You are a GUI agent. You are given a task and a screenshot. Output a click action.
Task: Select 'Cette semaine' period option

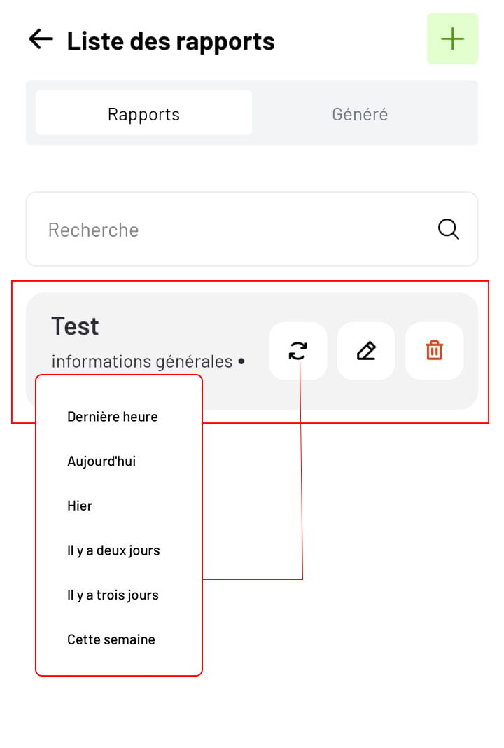pos(111,639)
